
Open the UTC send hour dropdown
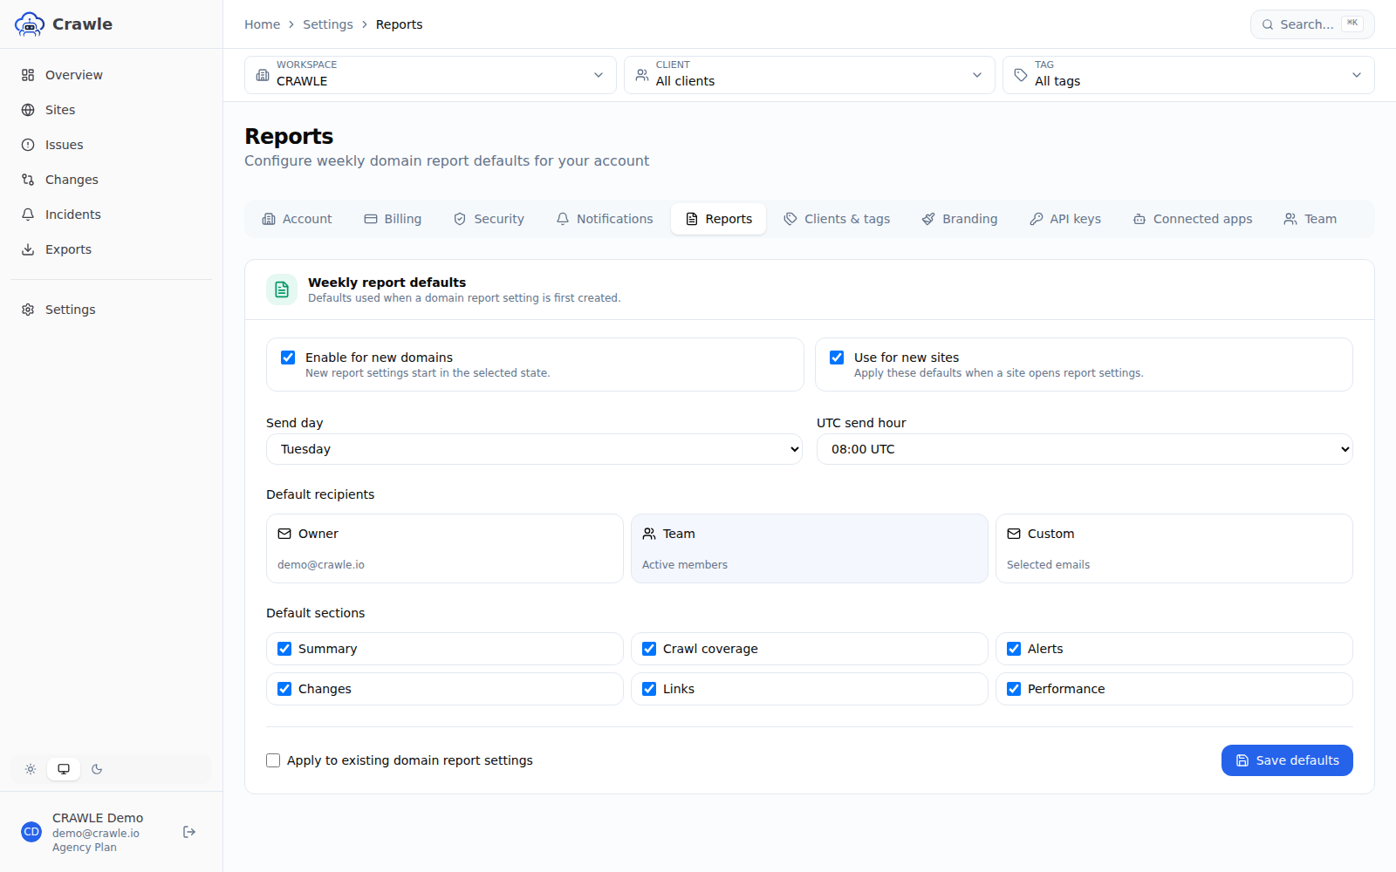(1085, 449)
